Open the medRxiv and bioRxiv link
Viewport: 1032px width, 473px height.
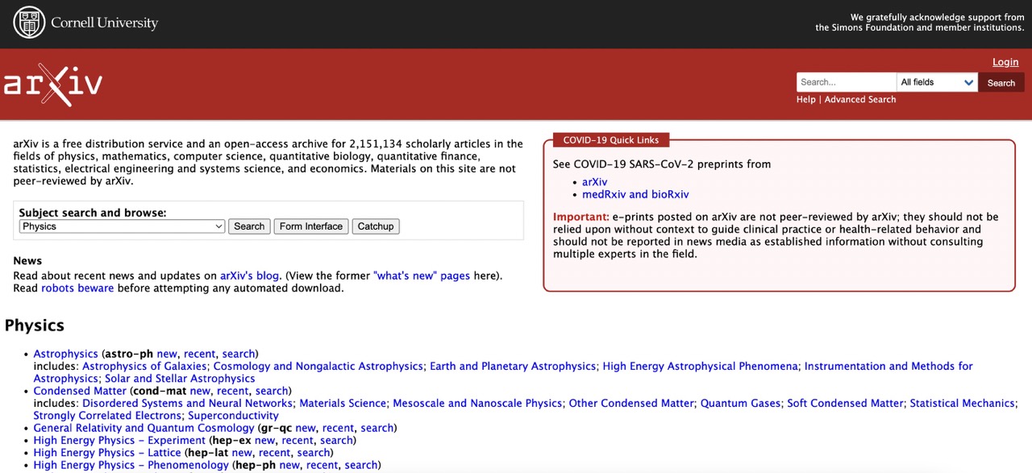coord(635,194)
